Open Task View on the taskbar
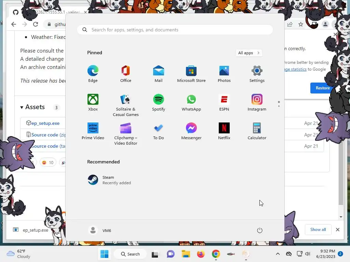This screenshot has height=262, width=350. point(155,254)
